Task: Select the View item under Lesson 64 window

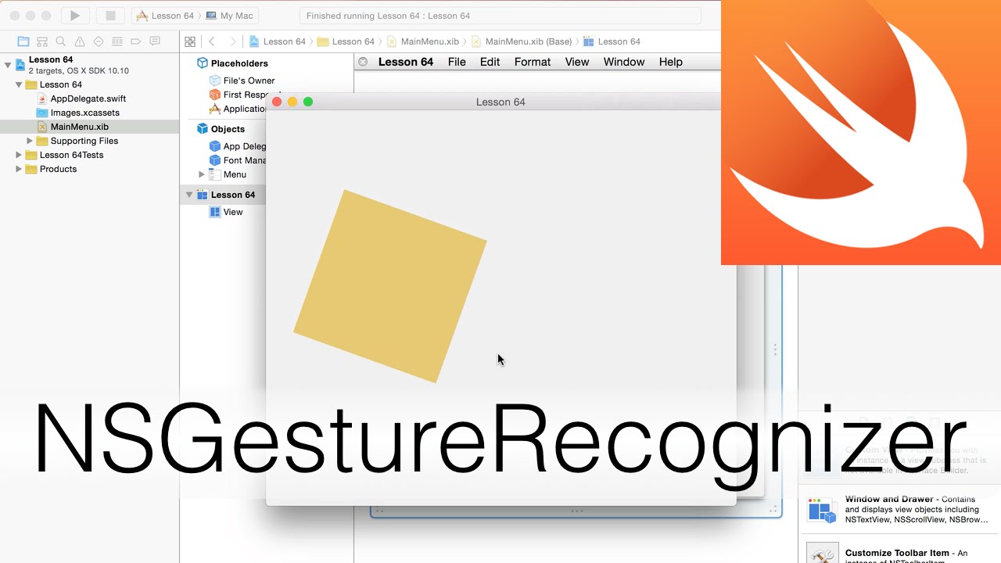Action: 226,212
